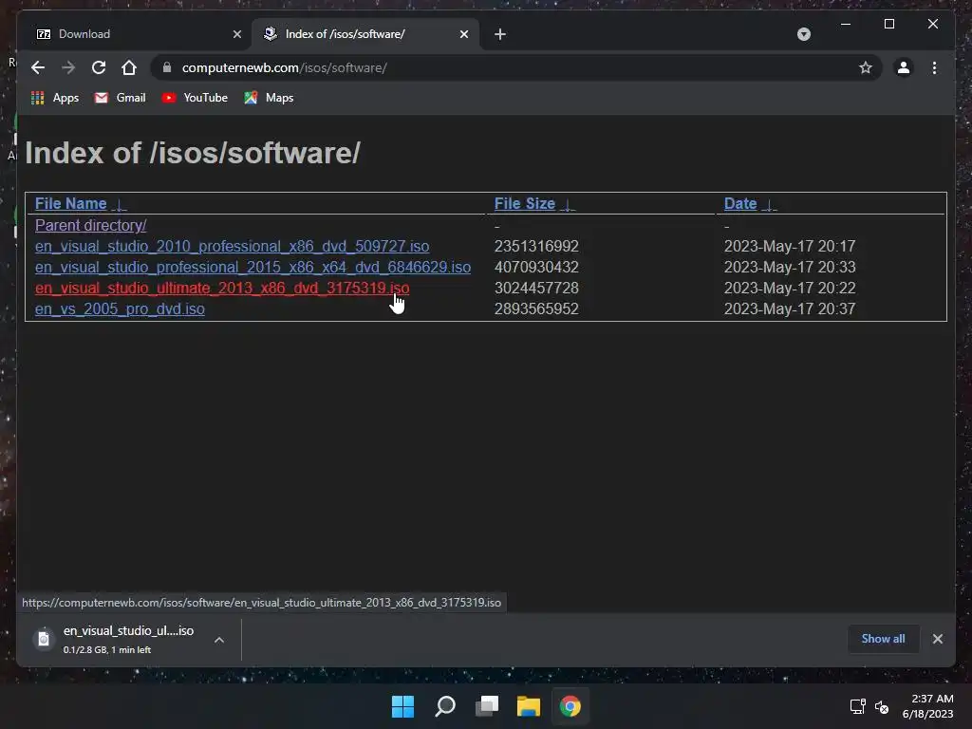
Task: Open the YouTube bookmark
Action: click(195, 98)
